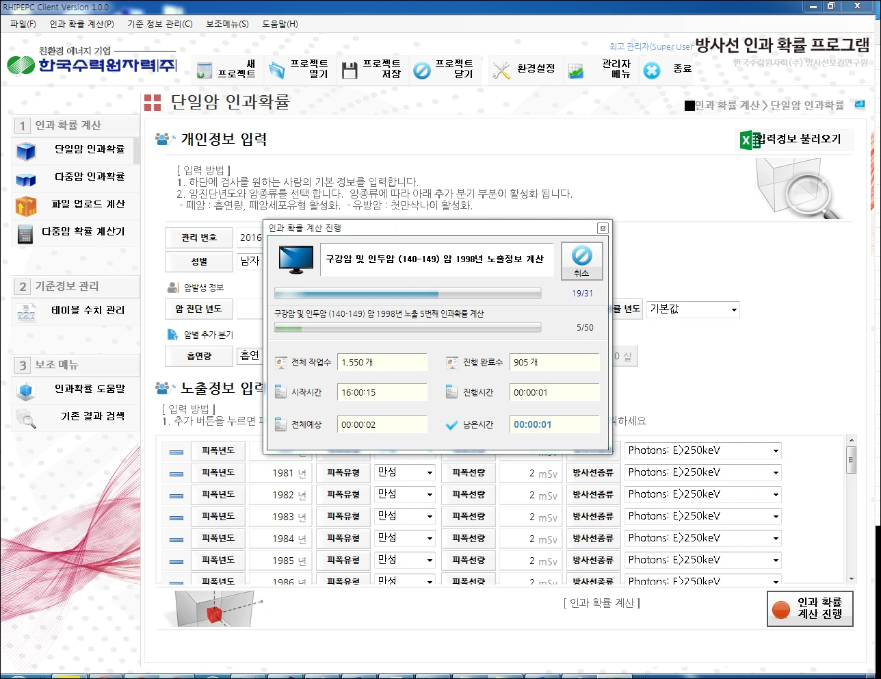Remove 1984 exposure row minus icon
The image size is (881, 679).
(176, 539)
